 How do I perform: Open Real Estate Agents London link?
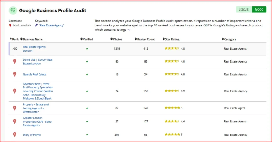[x=34, y=49]
